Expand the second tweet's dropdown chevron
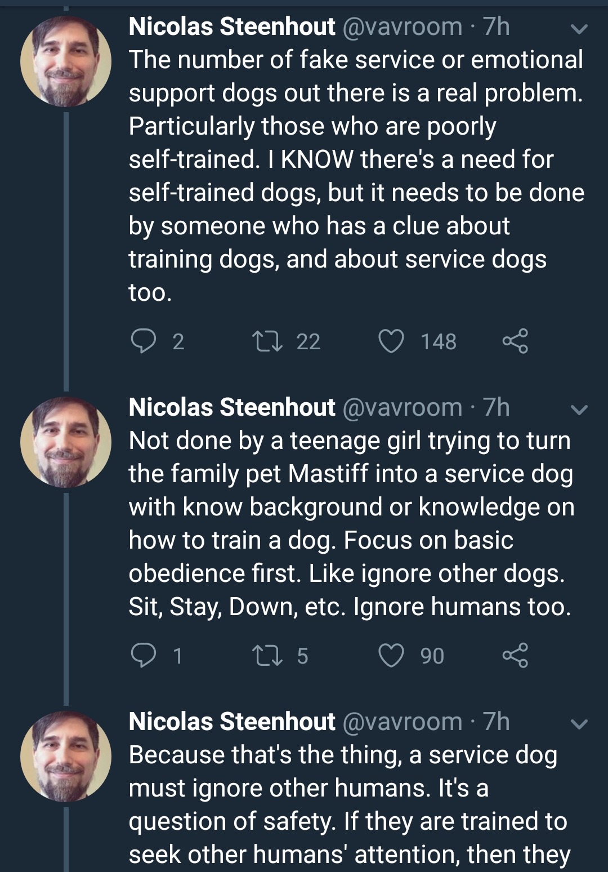Image resolution: width=608 pixels, height=872 pixels. tap(579, 410)
